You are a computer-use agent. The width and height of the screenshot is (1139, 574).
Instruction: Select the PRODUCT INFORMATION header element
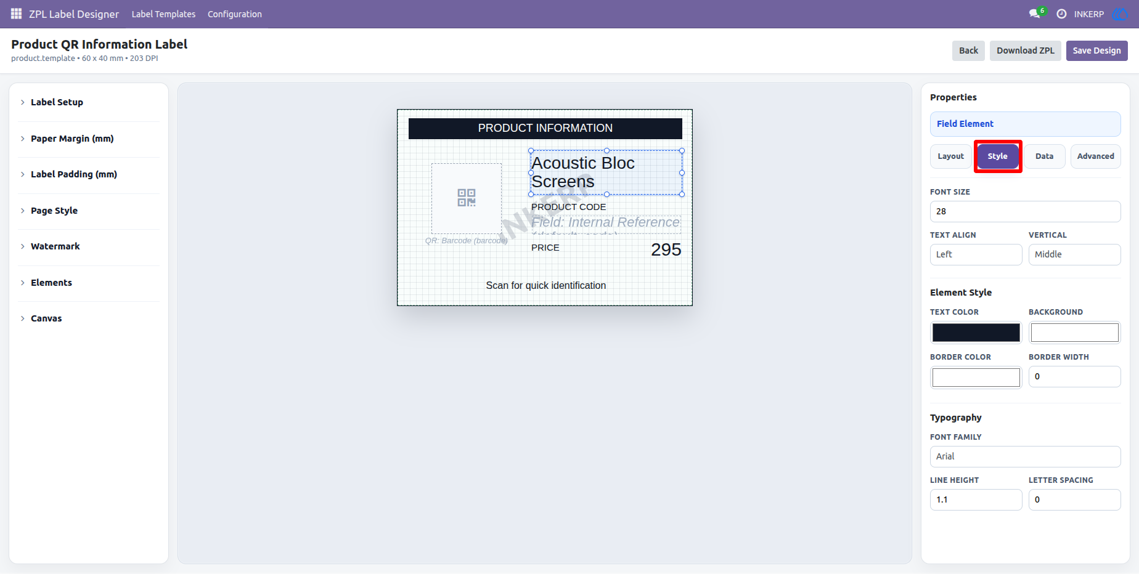click(x=545, y=128)
